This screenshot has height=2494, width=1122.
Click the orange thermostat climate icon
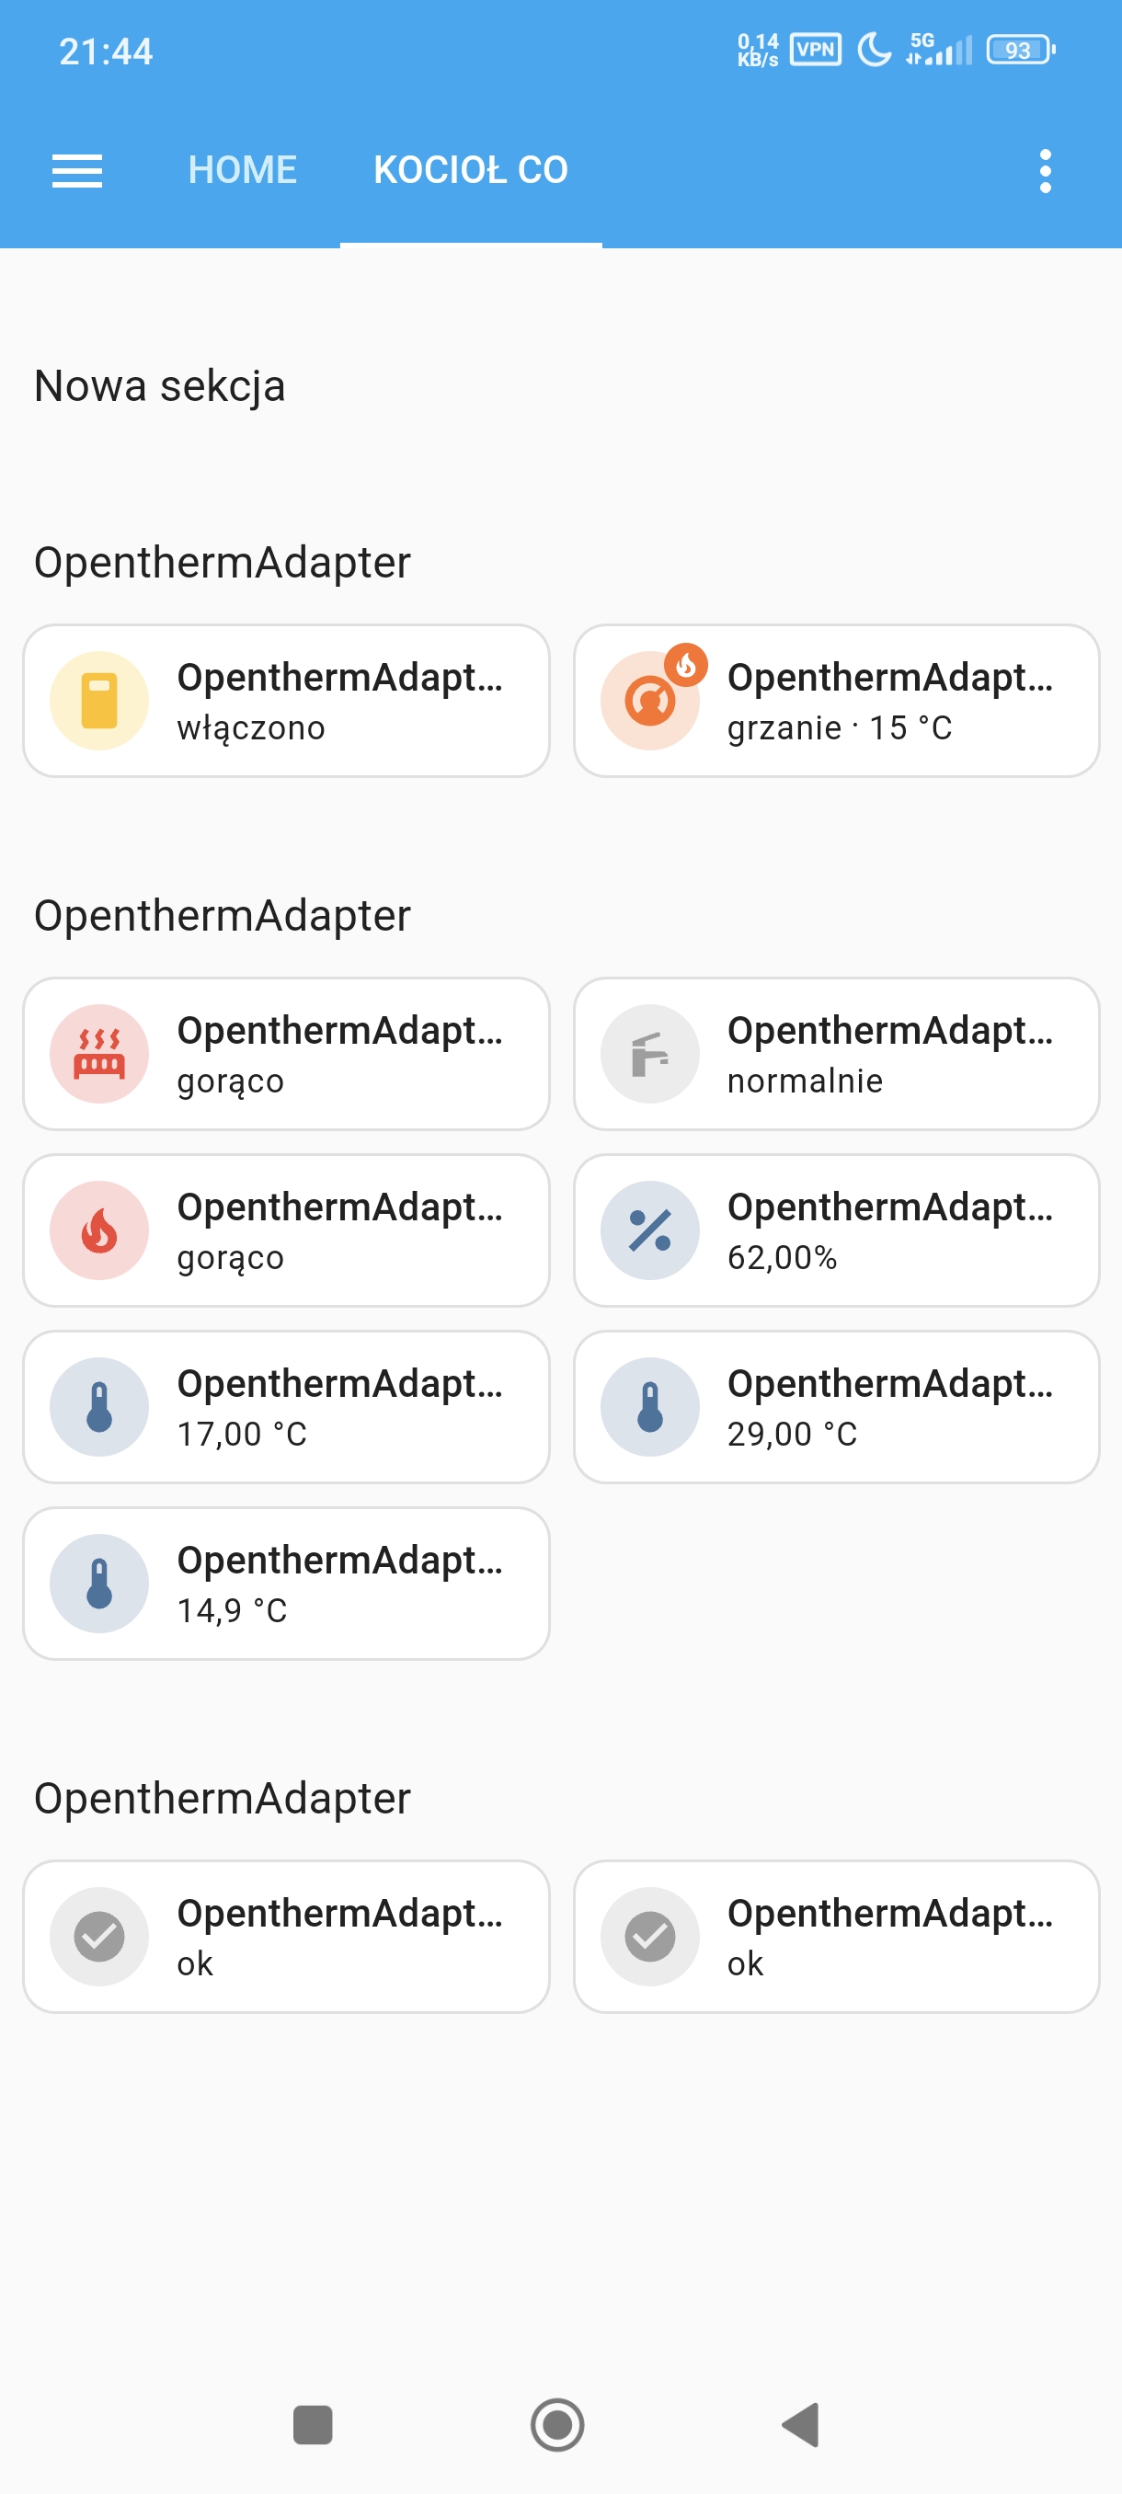[x=649, y=700]
